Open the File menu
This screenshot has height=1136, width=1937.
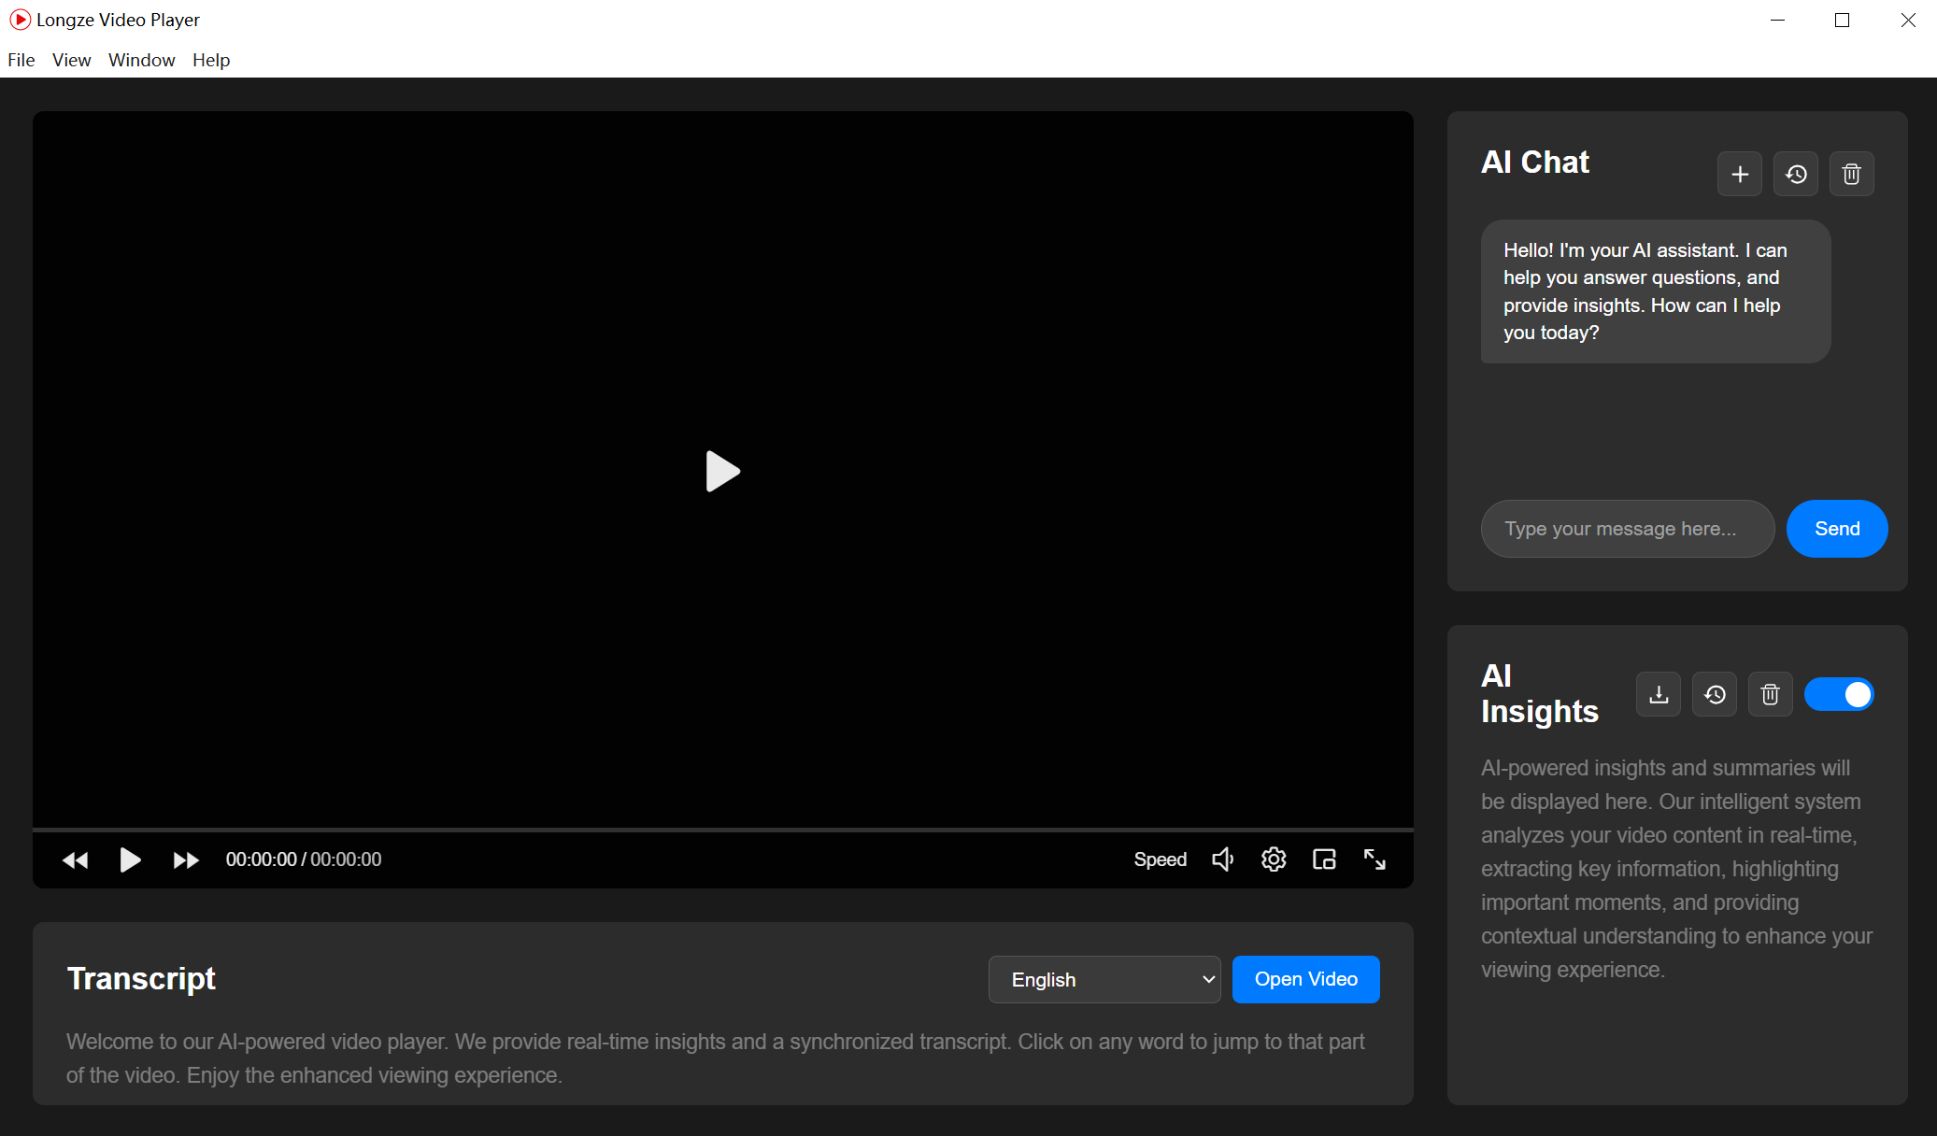[21, 60]
